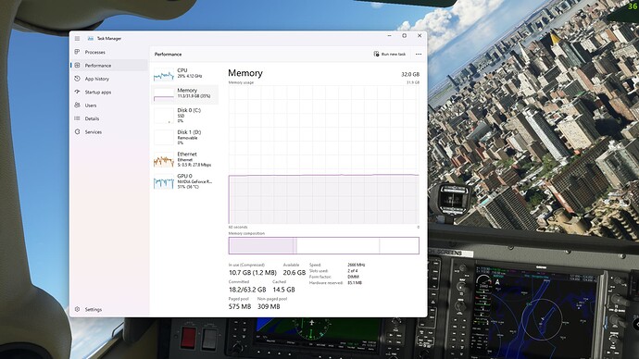Click the GPU 0 NVIDIA GeForce label
This screenshot has height=359, width=639.
pos(194,181)
